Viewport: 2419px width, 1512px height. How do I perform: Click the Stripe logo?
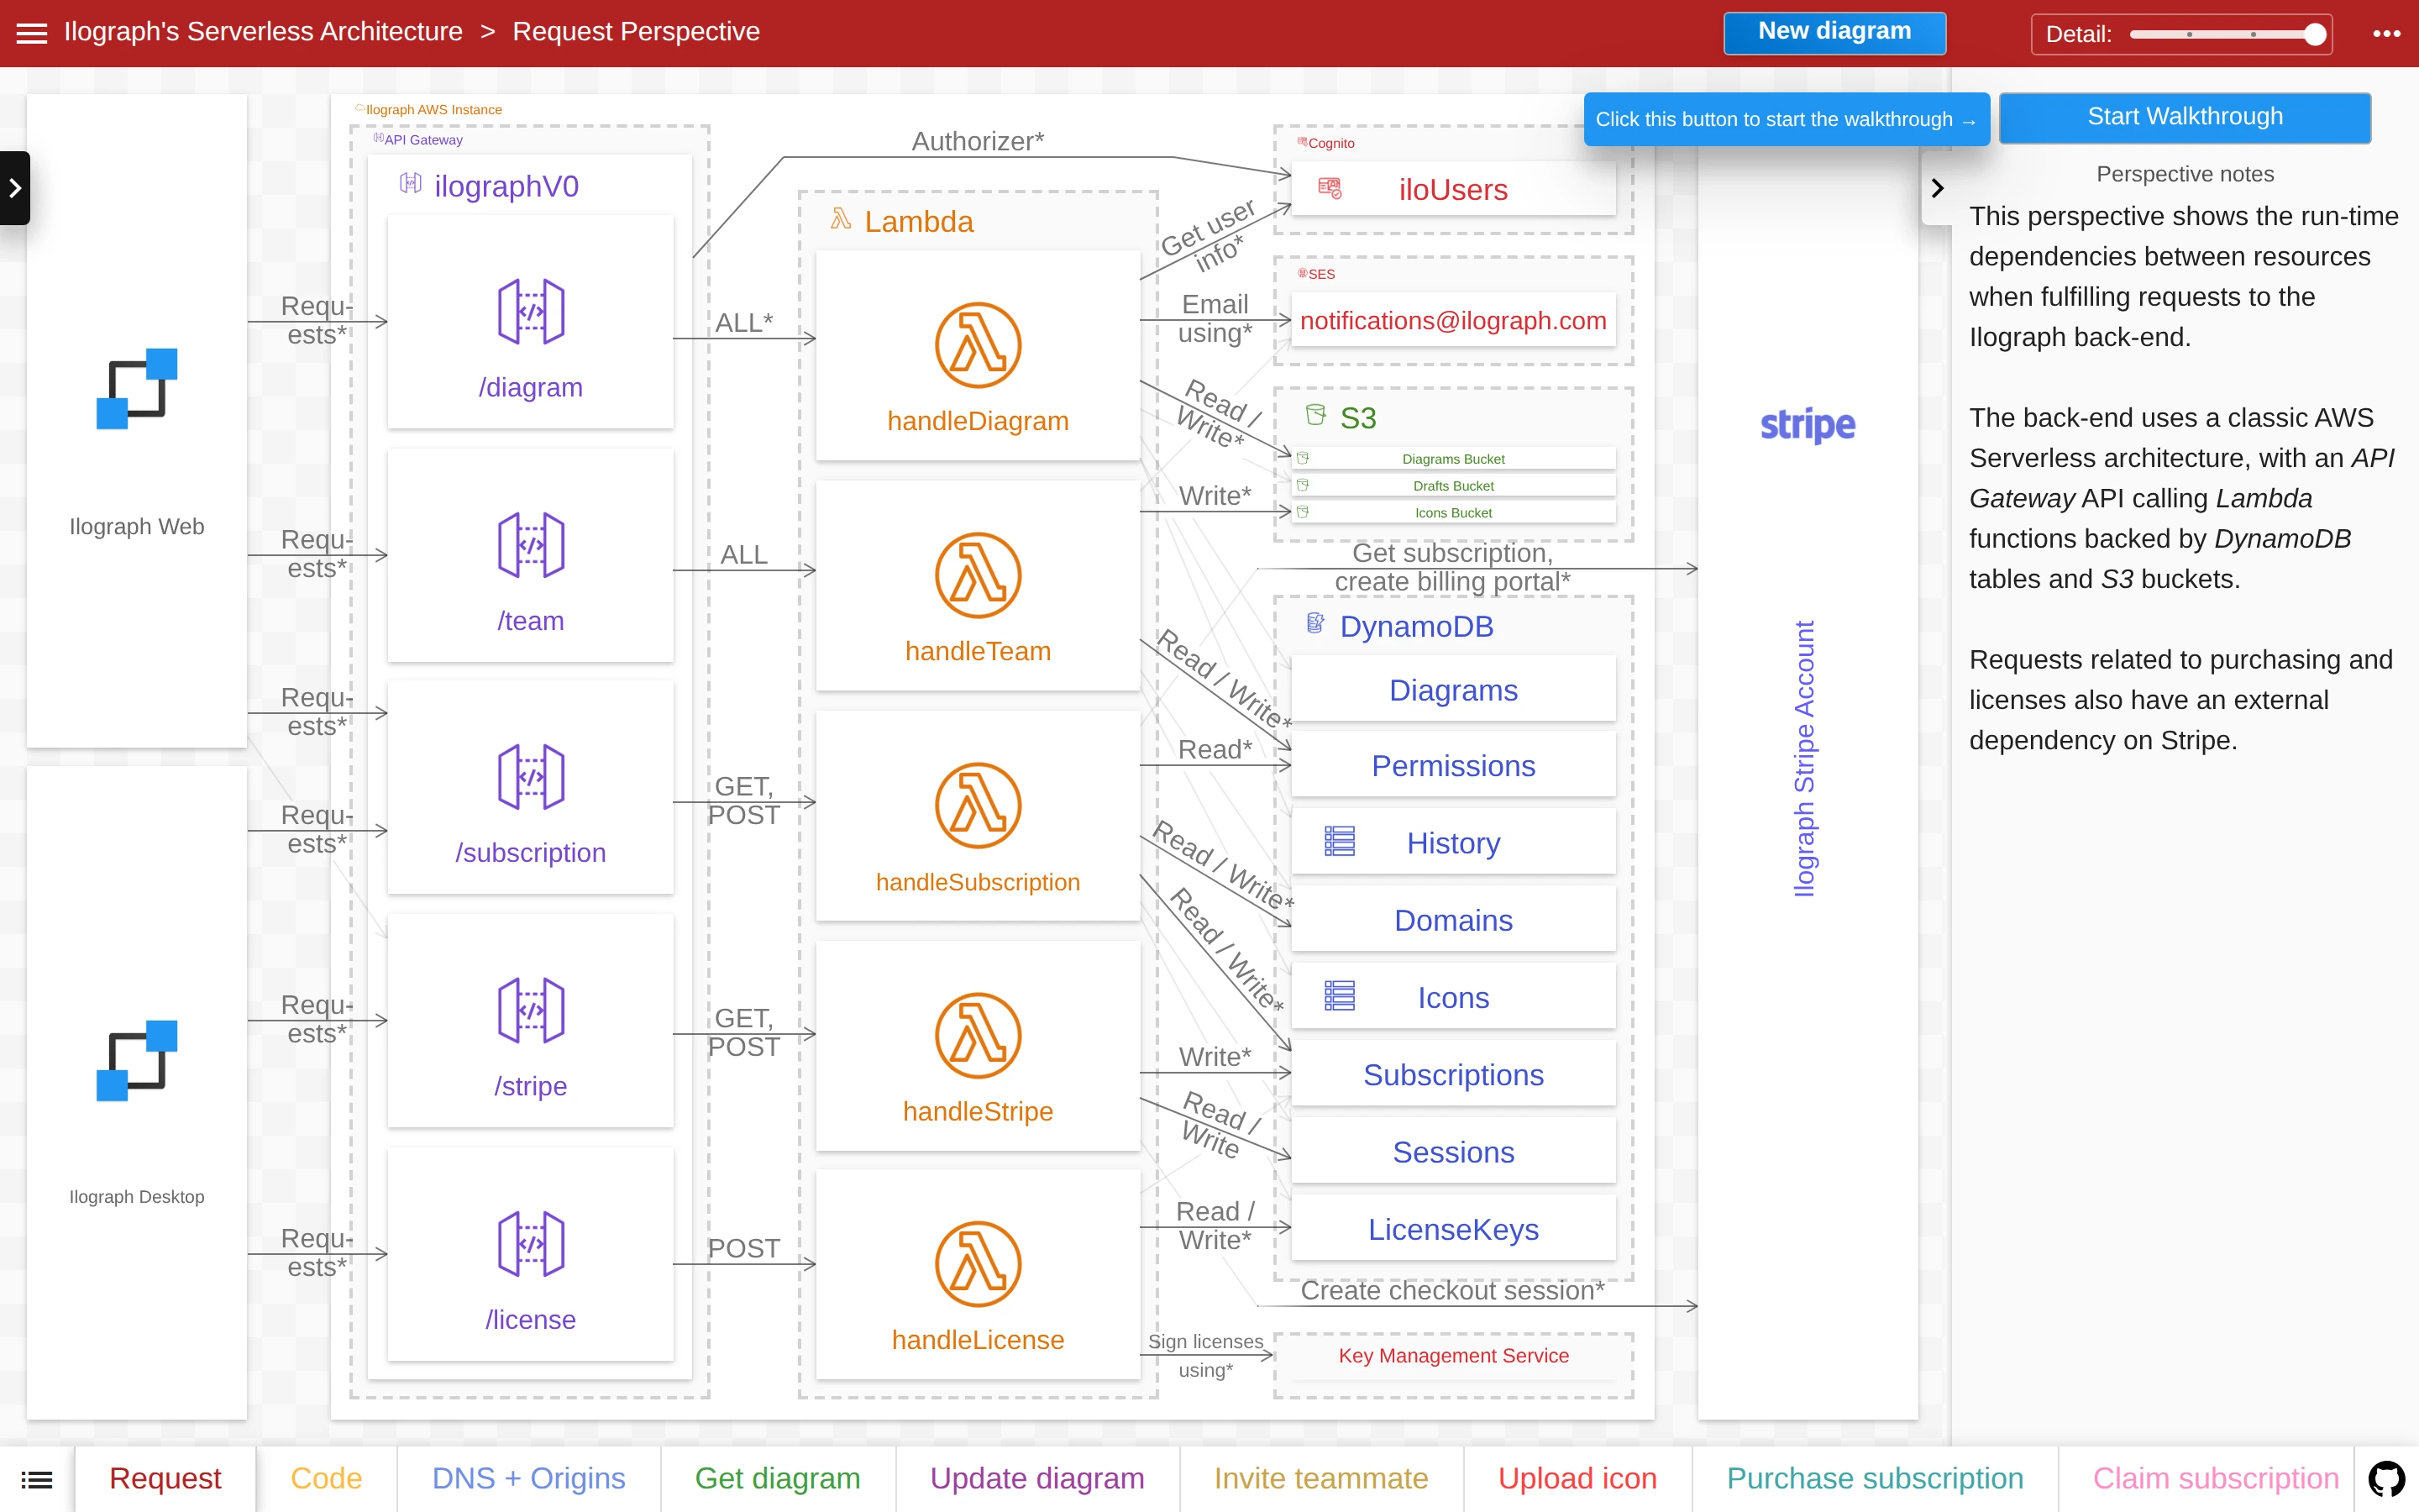[x=1808, y=425]
